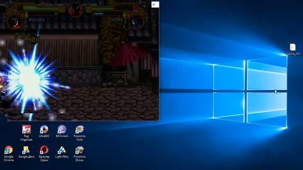This screenshot has width=303, height=170.
Task: Click the opponent's portrait in the game HUD
Action: (x=136, y=23)
